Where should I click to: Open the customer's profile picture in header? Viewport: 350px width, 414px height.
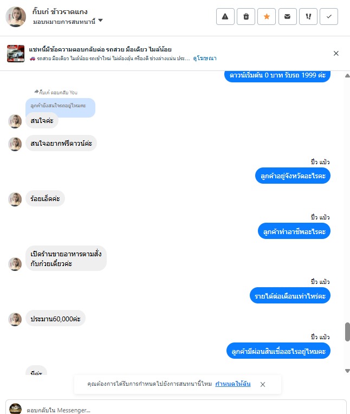pos(16,17)
